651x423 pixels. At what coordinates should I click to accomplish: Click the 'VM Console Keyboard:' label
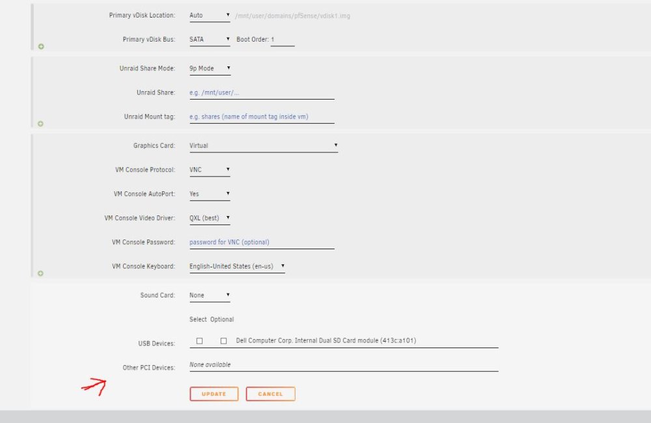[143, 267]
